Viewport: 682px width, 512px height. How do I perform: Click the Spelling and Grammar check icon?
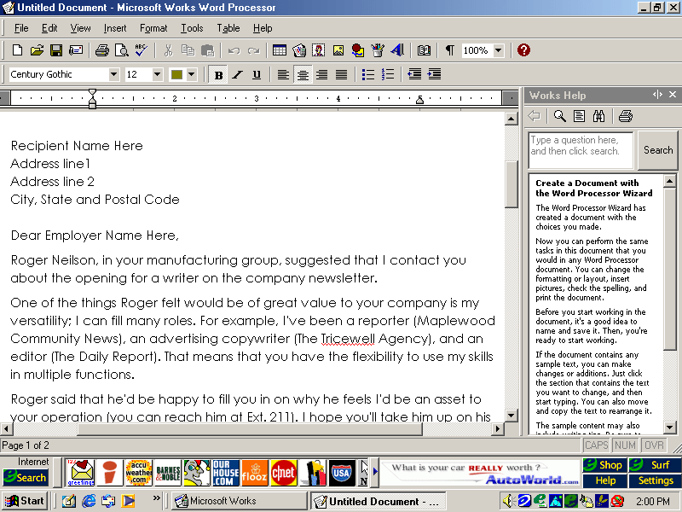coord(141,50)
